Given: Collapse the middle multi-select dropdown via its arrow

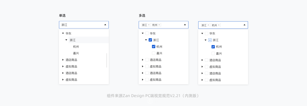Looking at the screenshot, I should tap(185, 25).
